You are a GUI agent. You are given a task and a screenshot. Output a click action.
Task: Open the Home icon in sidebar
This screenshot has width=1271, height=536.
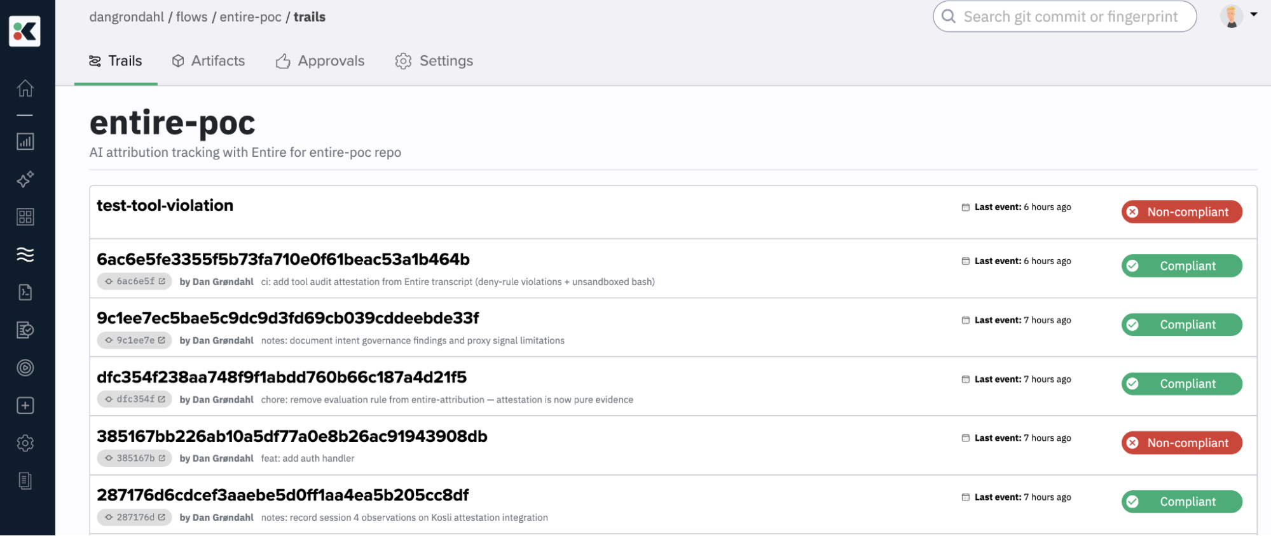click(x=25, y=88)
